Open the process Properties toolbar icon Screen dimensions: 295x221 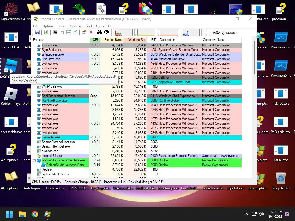pos(84,32)
